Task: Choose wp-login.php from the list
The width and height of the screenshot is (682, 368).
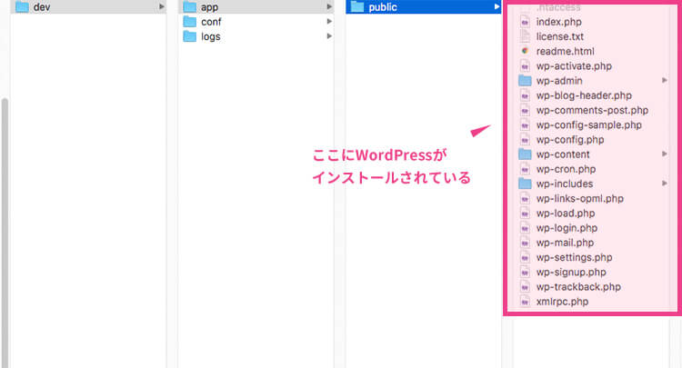Action: (566, 228)
